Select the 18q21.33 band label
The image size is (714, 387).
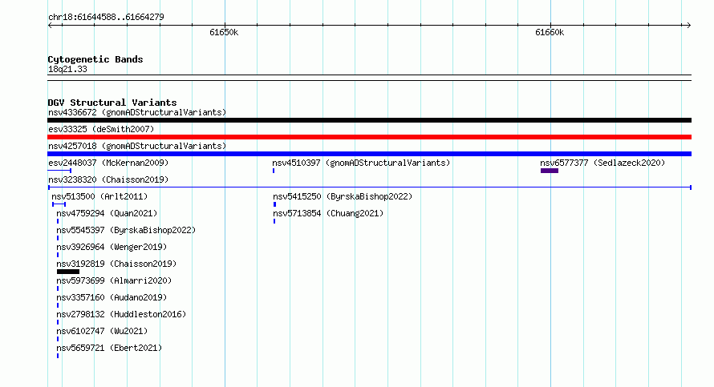pos(67,69)
